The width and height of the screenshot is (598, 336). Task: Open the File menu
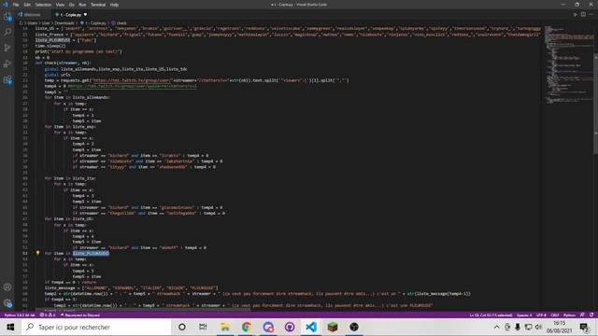pos(16,5)
